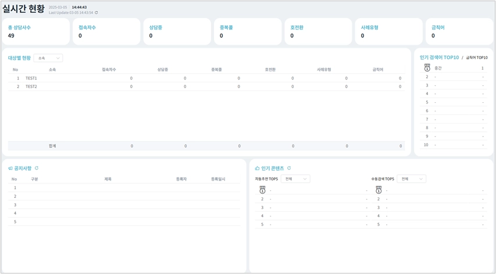Click first-place medal in 인기 검색어 TOP10
The height and width of the screenshot is (274, 496).
[427, 68]
